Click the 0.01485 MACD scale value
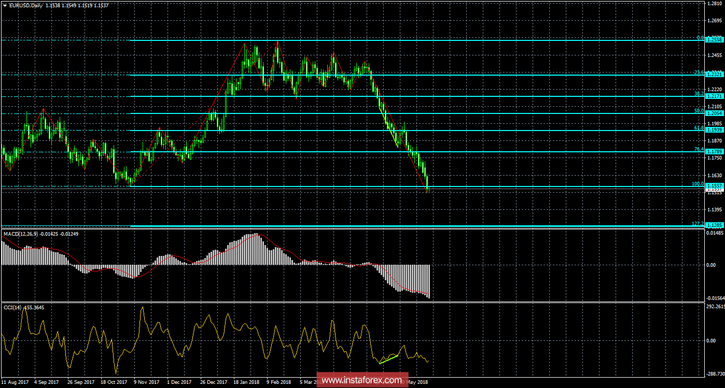This screenshot has height=388, width=725. (x=715, y=233)
